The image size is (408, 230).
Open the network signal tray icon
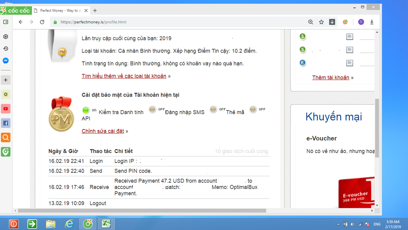coord(360,224)
